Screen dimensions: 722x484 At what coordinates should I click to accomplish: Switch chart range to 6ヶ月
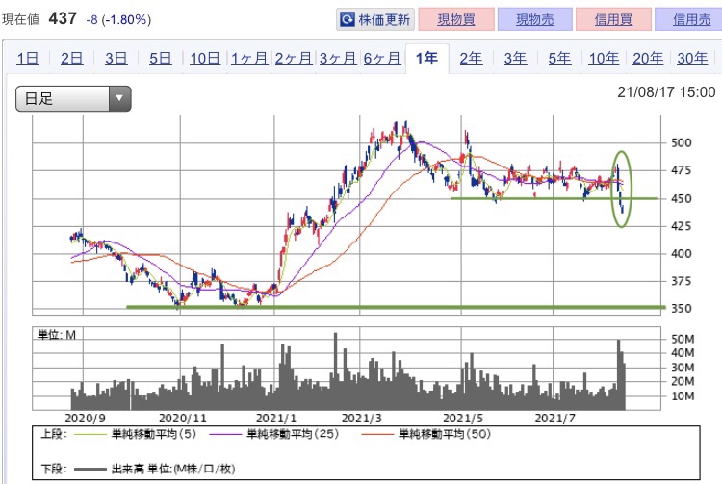[382, 59]
